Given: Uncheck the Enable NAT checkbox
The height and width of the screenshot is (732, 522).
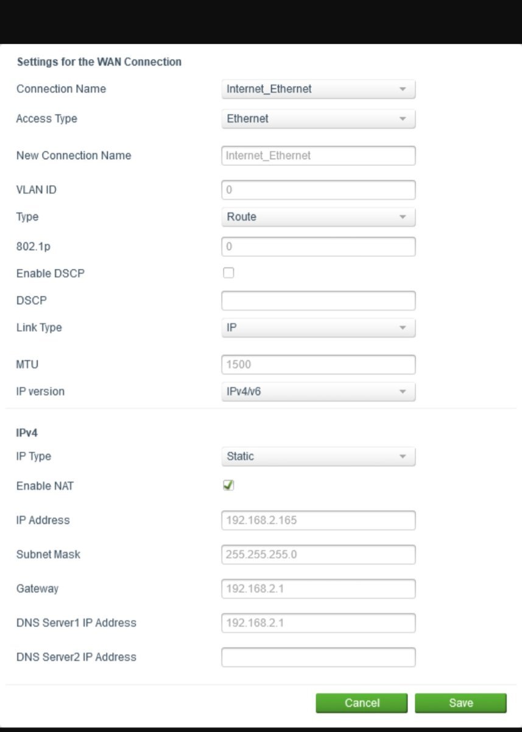Looking at the screenshot, I should [228, 486].
